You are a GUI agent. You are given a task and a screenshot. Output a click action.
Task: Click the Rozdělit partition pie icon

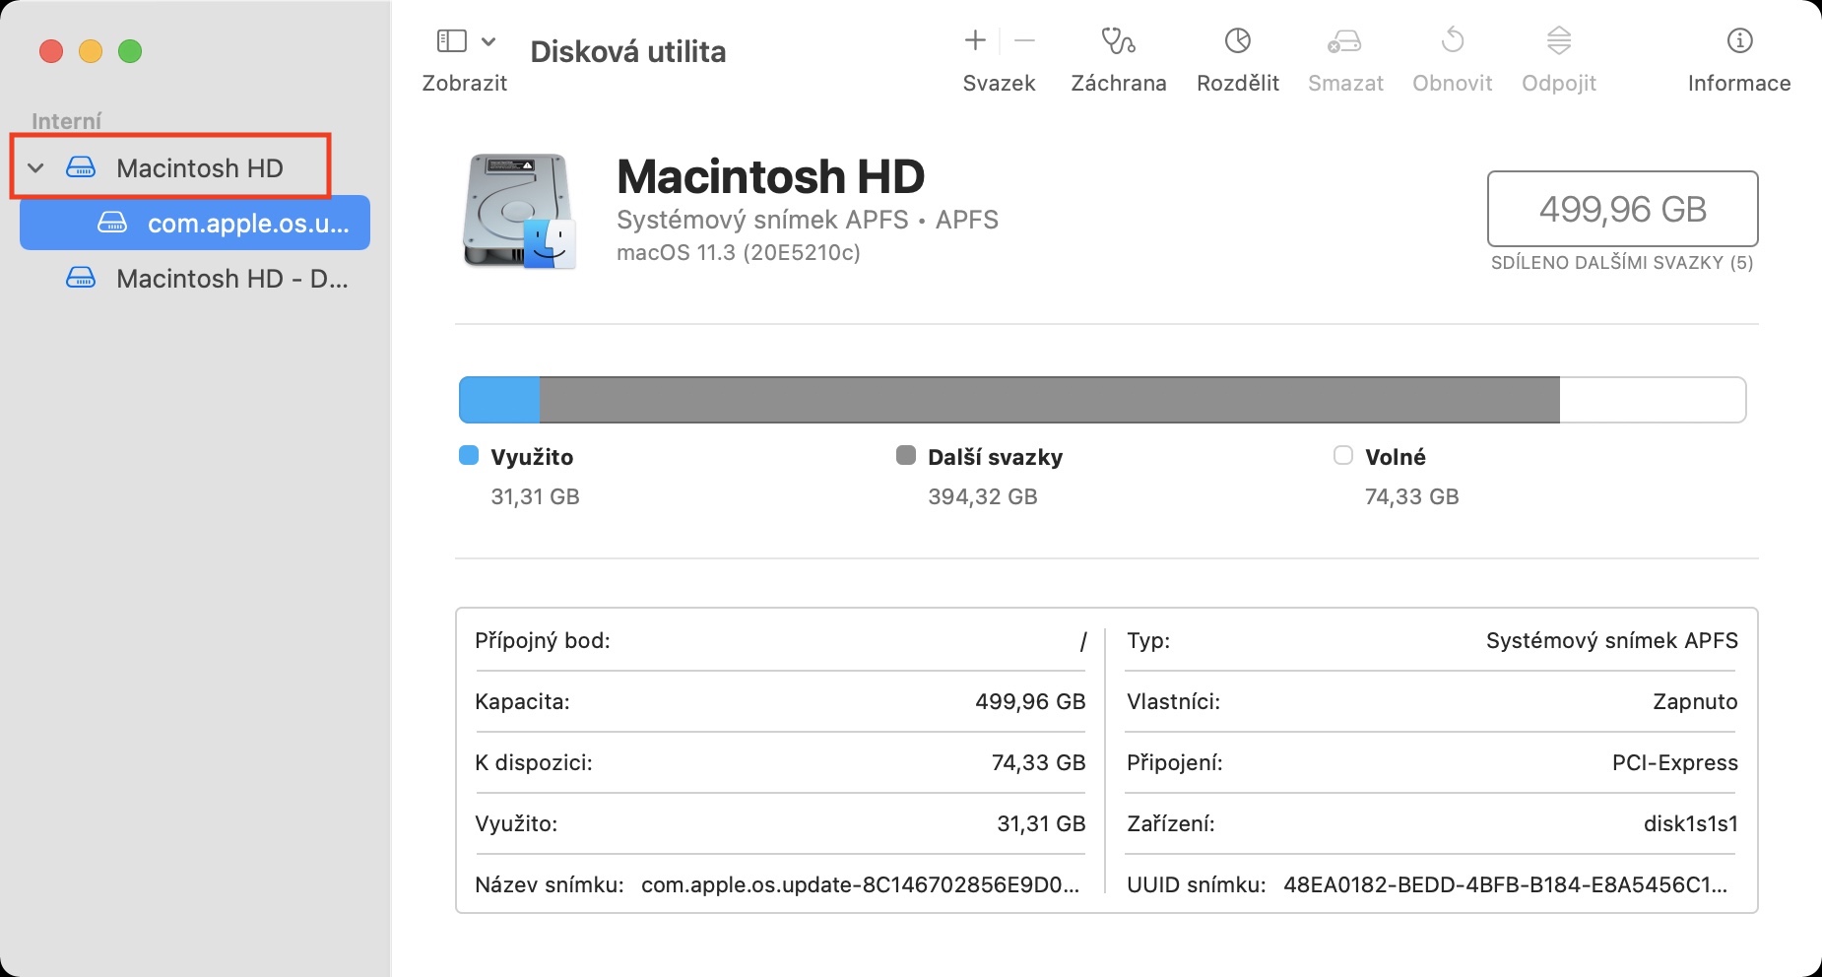[x=1237, y=41]
